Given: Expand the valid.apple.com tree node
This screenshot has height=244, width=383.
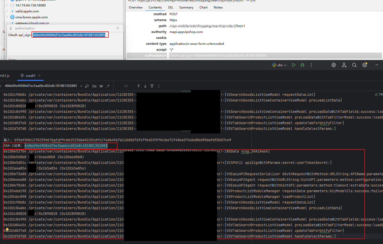Looking at the screenshot, I should (x=7, y=11).
